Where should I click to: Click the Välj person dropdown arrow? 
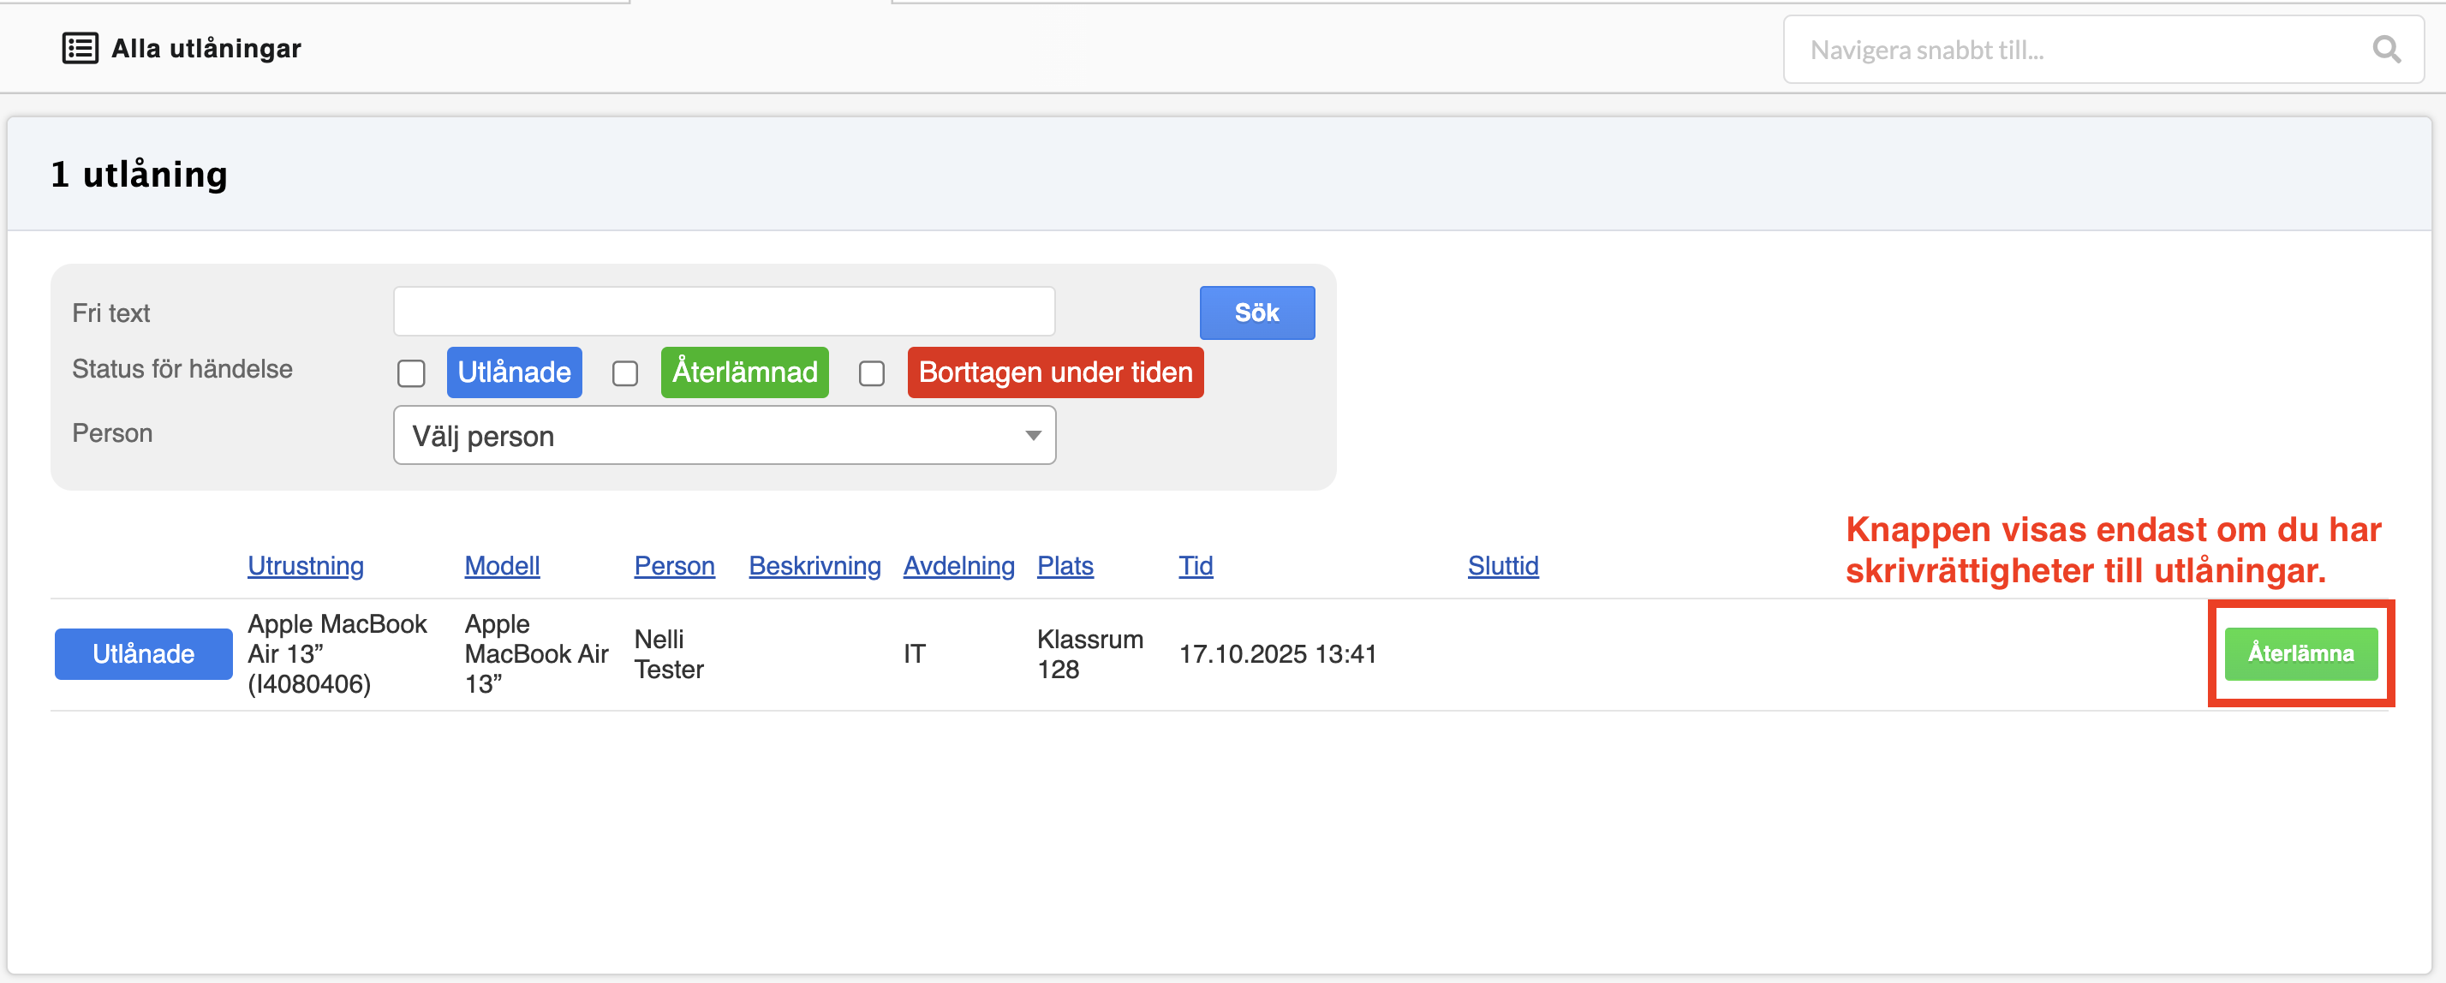point(1032,436)
